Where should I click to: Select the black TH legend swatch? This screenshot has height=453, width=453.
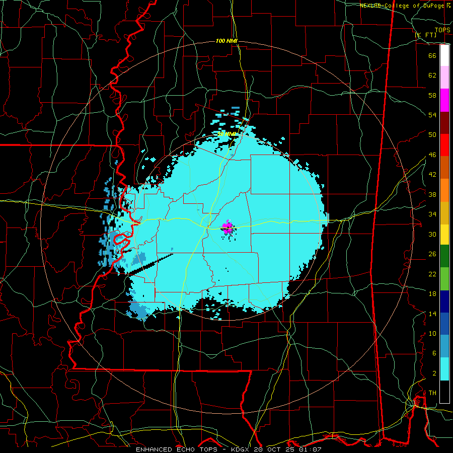444,392
